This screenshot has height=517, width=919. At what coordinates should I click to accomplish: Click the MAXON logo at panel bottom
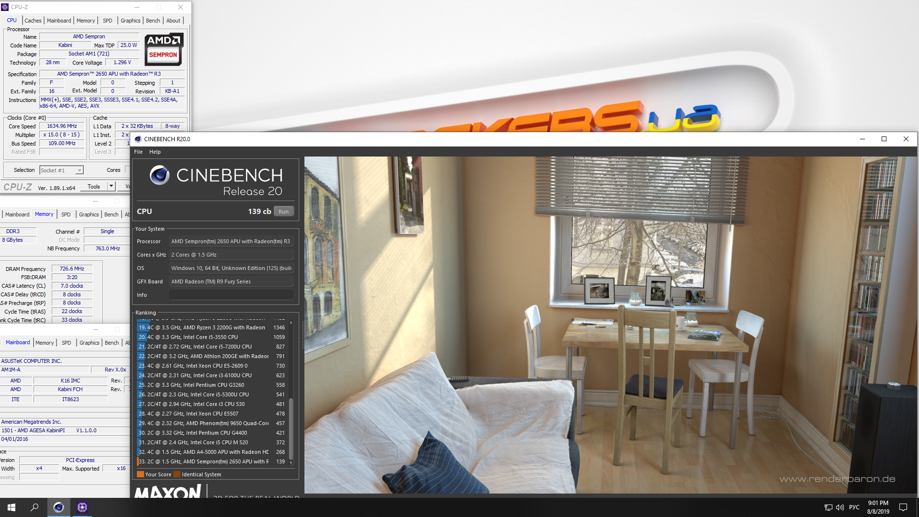tap(168, 491)
